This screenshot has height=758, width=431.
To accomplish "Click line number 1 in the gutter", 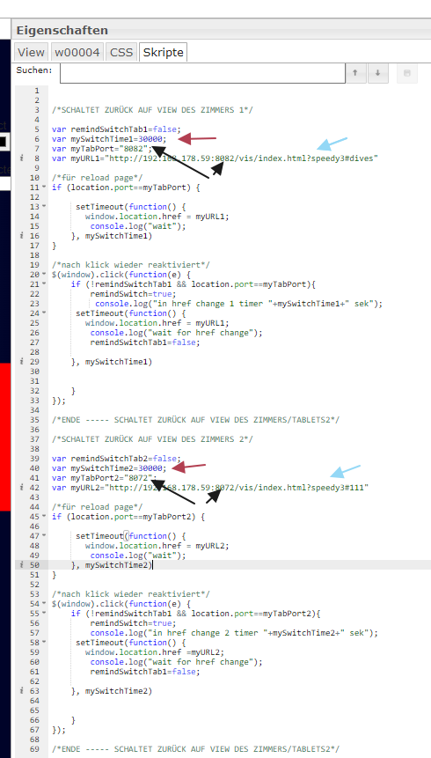I will pyautogui.click(x=37, y=91).
